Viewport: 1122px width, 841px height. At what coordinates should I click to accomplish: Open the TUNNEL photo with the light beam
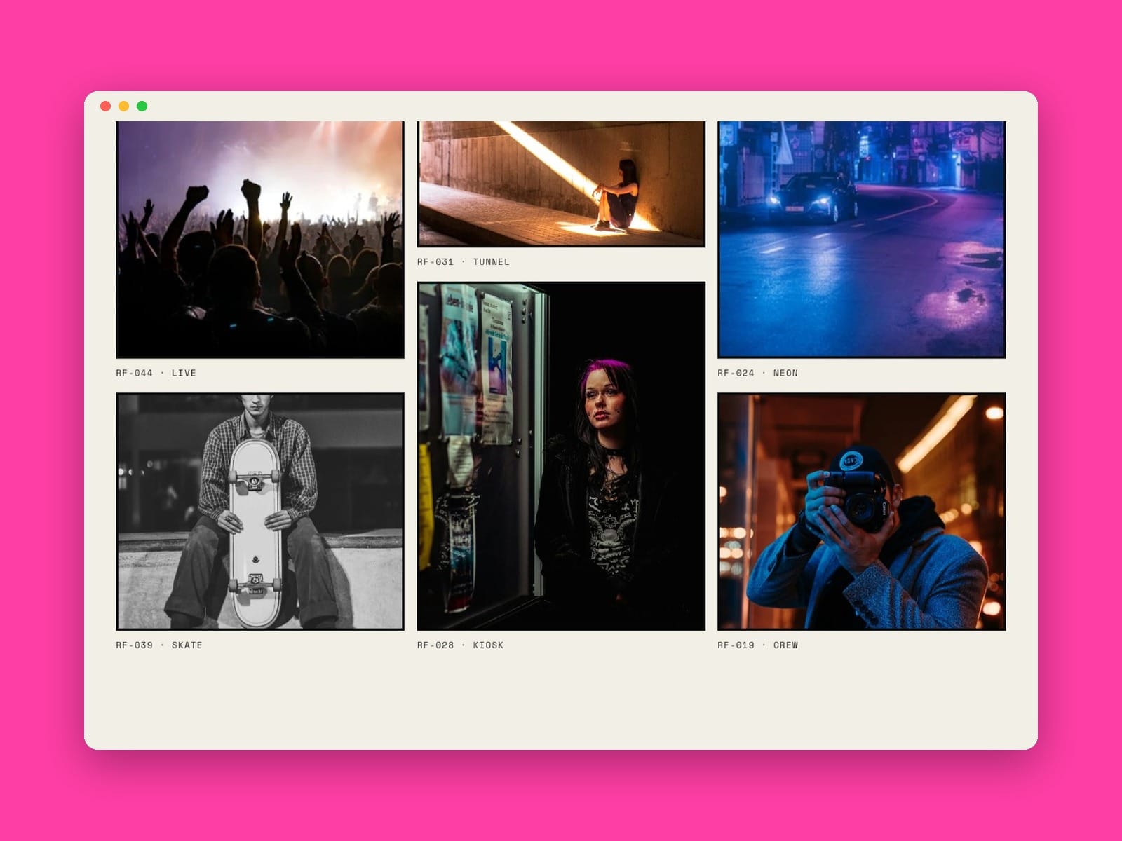(561, 184)
